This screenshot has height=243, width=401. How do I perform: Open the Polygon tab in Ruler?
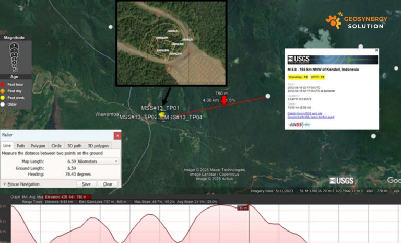38,146
